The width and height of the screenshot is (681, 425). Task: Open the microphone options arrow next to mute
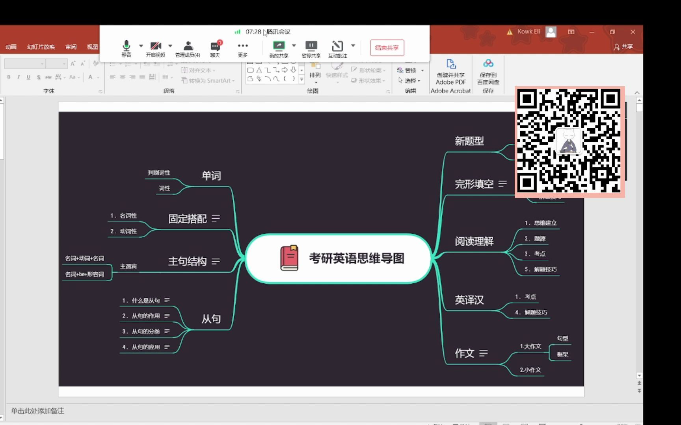click(x=141, y=46)
